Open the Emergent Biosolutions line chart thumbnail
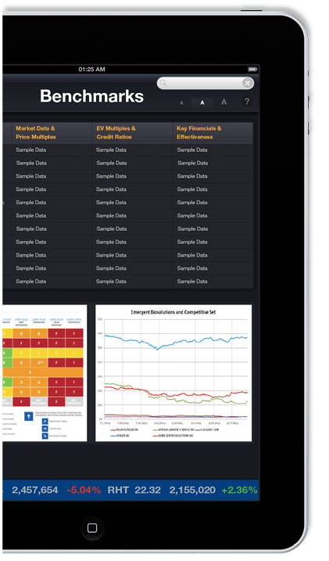 (x=173, y=373)
